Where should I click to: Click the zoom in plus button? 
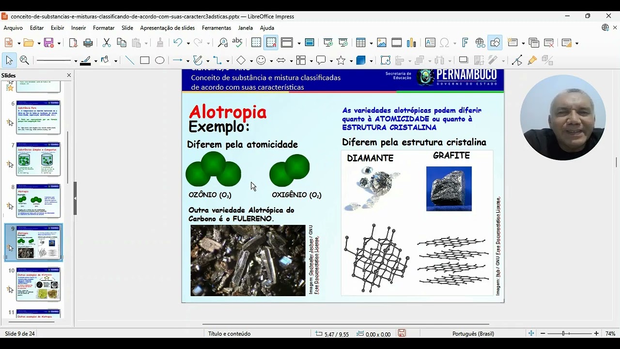click(x=596, y=333)
